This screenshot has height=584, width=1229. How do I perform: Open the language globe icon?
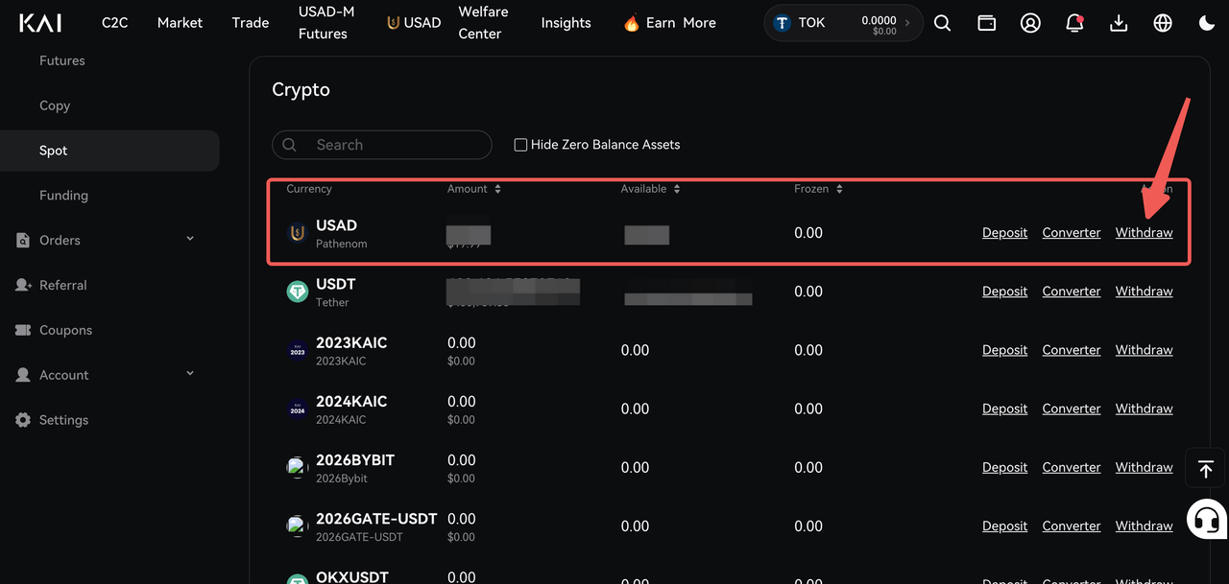click(x=1163, y=23)
